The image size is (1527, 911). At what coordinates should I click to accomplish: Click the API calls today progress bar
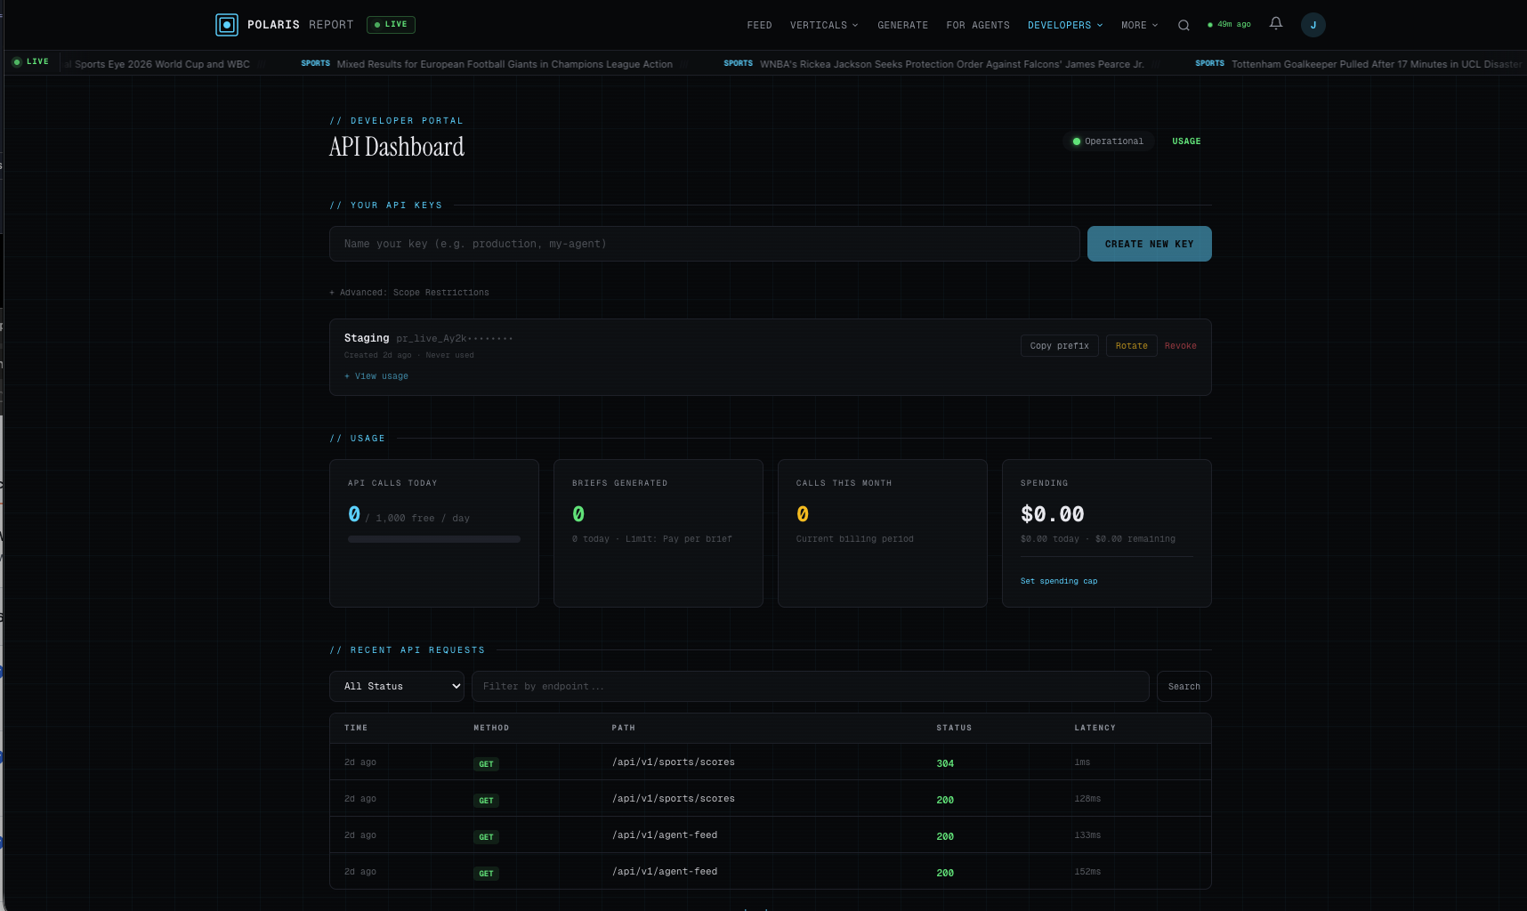(x=434, y=539)
